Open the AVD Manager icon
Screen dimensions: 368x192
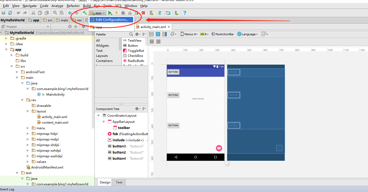(x=151, y=13)
